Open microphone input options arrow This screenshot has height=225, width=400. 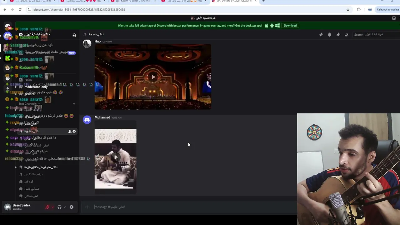pos(52,207)
